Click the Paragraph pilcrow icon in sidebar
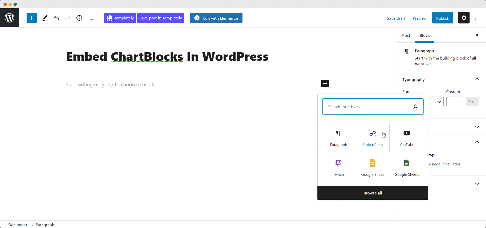 (407, 51)
